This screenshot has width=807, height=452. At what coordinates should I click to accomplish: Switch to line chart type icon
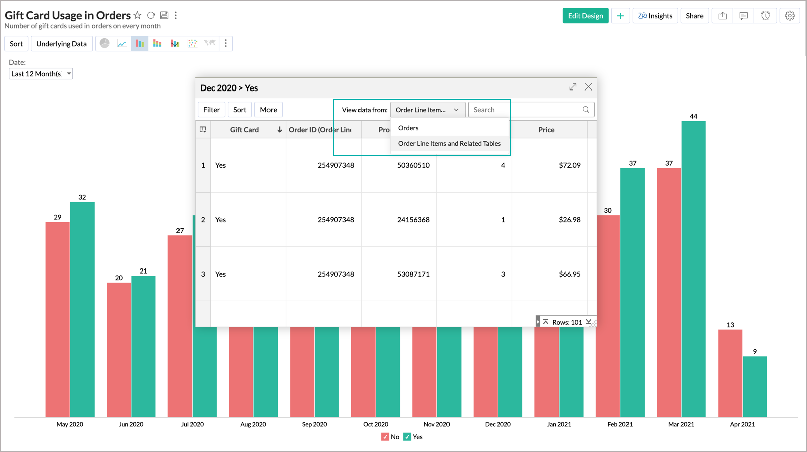click(122, 43)
